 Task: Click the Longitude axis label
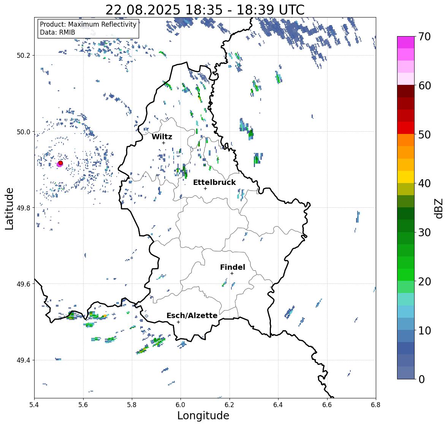point(203,415)
